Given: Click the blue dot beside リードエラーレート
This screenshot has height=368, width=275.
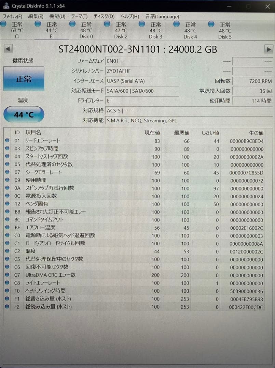Looking at the screenshot, I should coord(8,140).
